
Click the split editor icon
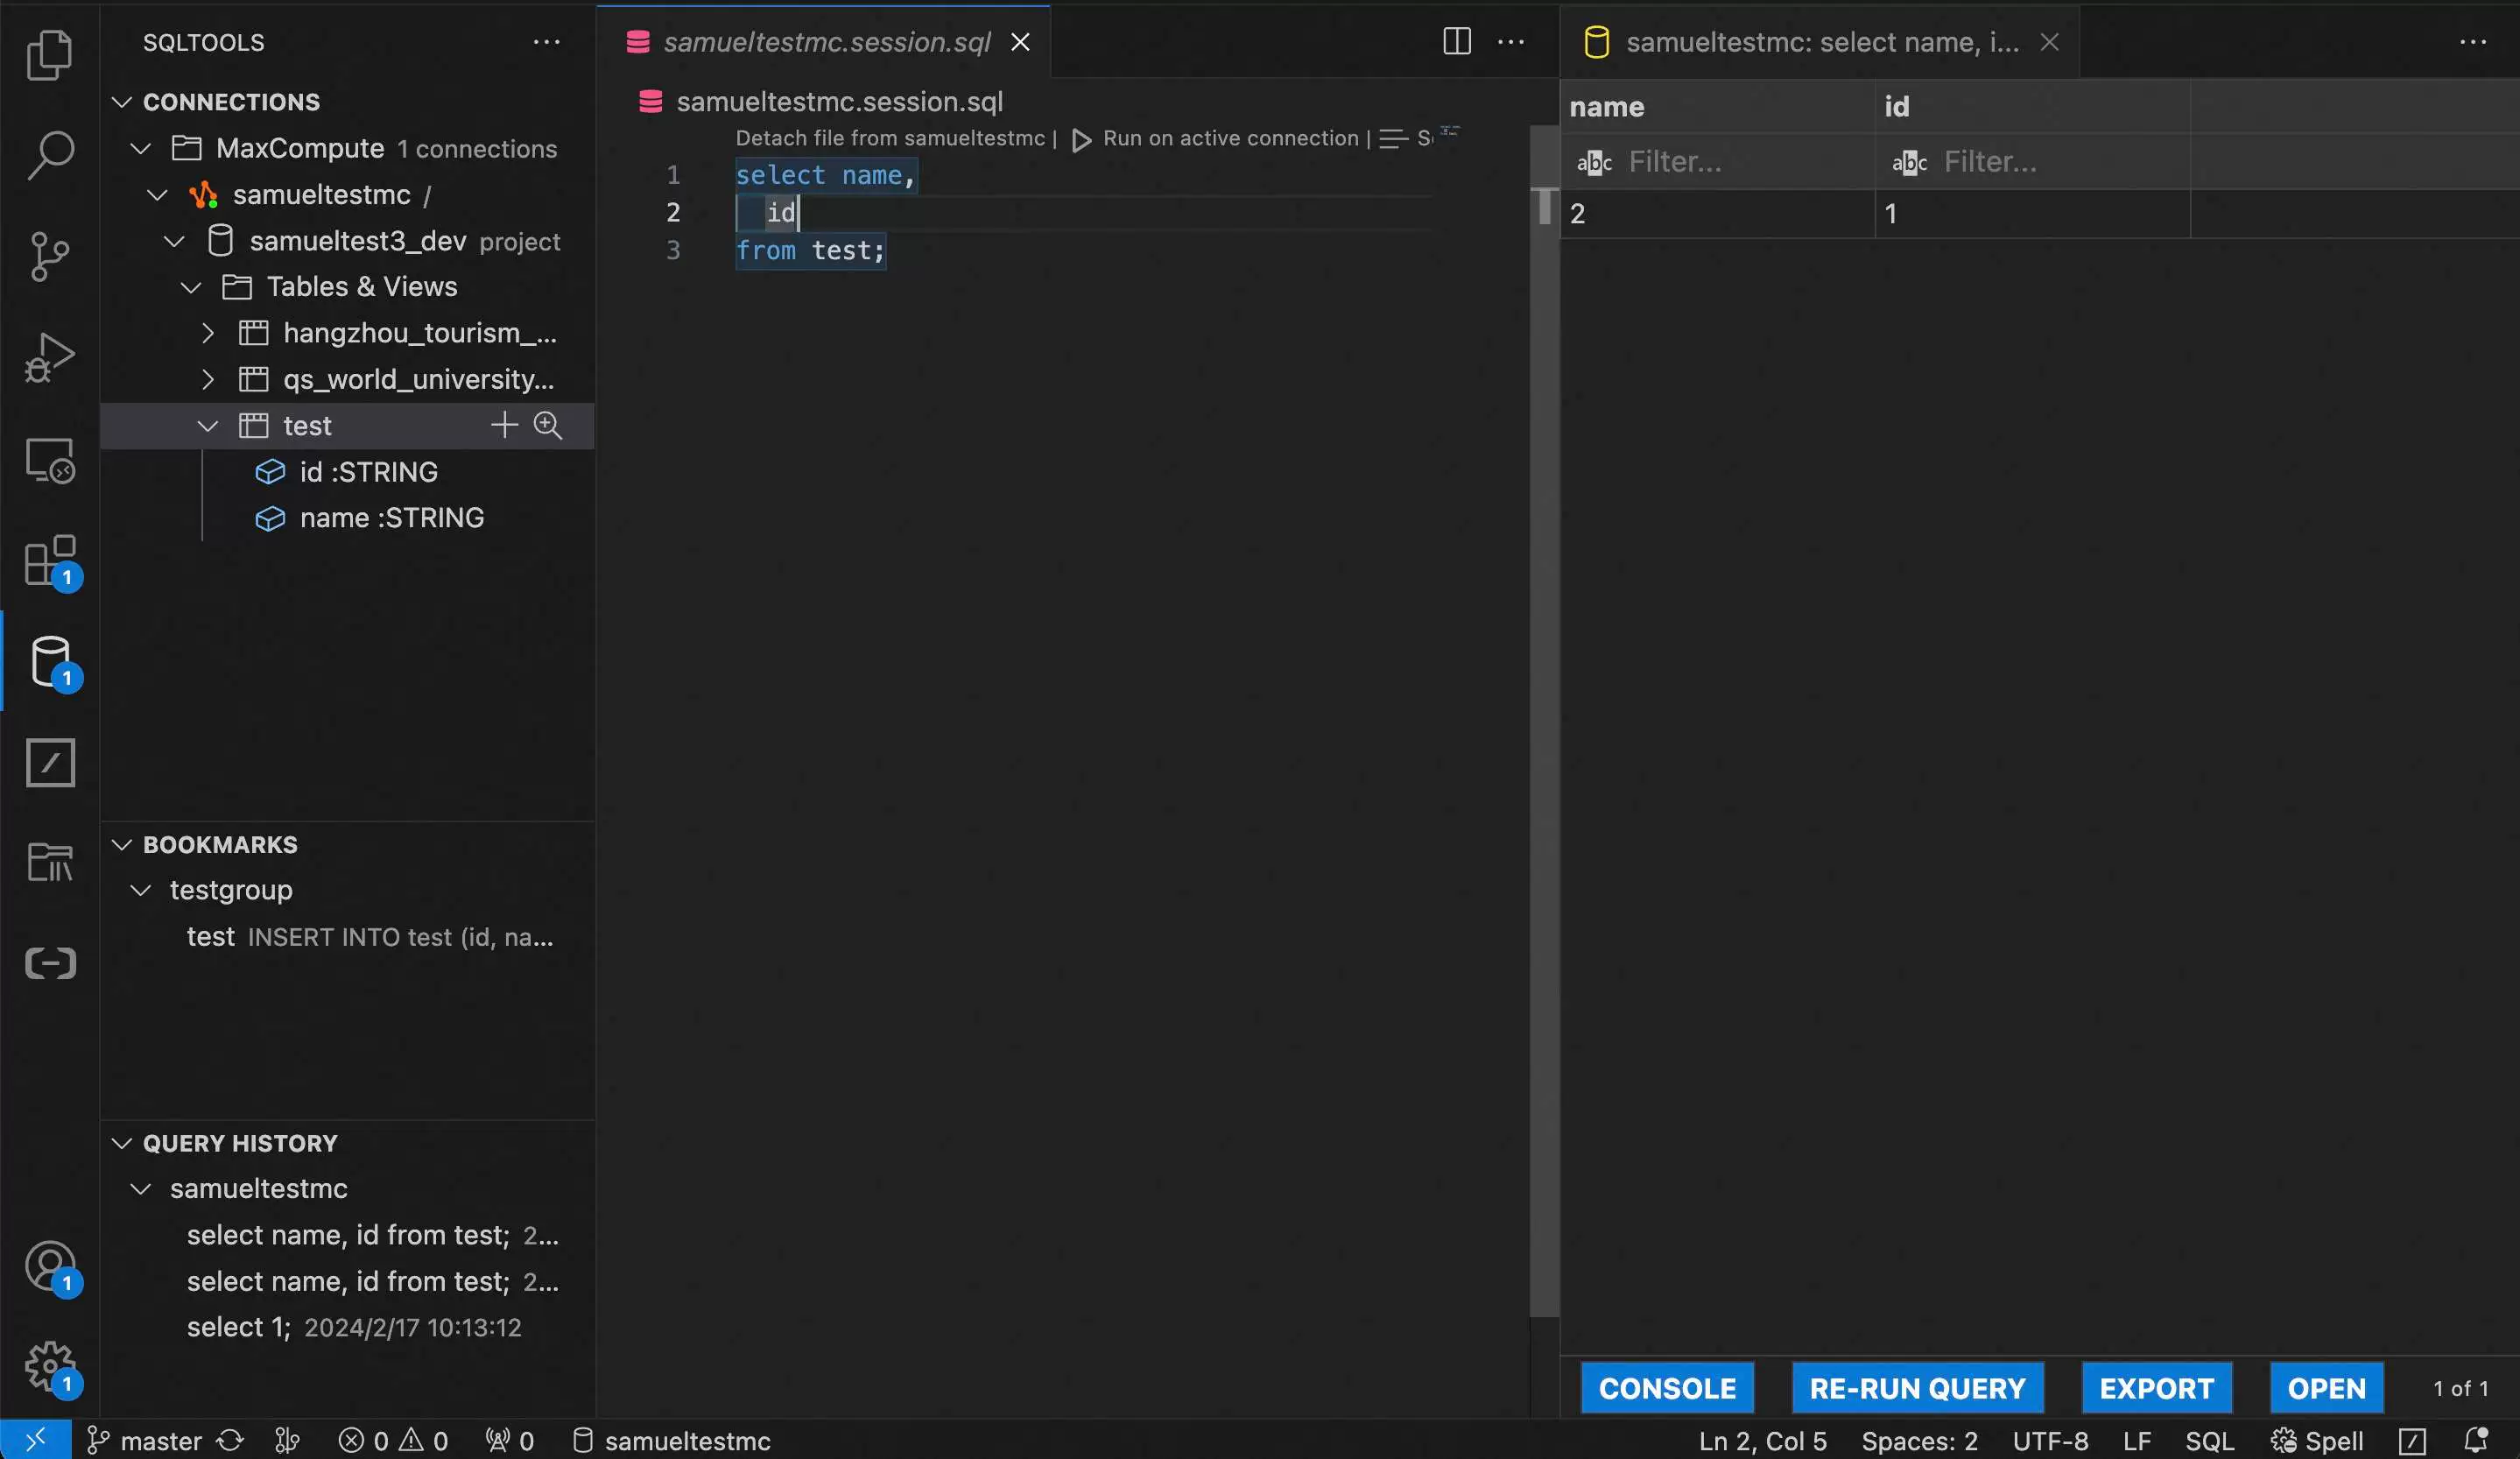click(x=1456, y=42)
